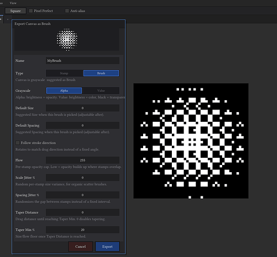Choose Value grayscale mode

click(101, 90)
